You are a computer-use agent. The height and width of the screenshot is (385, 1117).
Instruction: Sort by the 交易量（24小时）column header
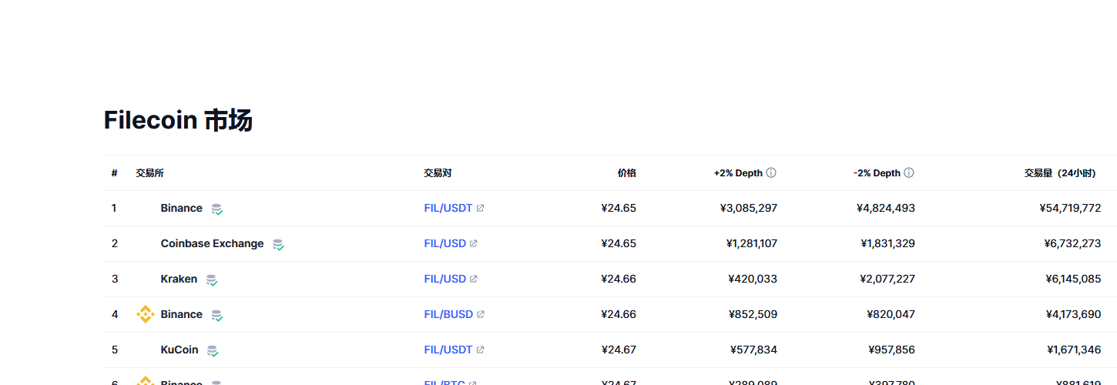1059,173
